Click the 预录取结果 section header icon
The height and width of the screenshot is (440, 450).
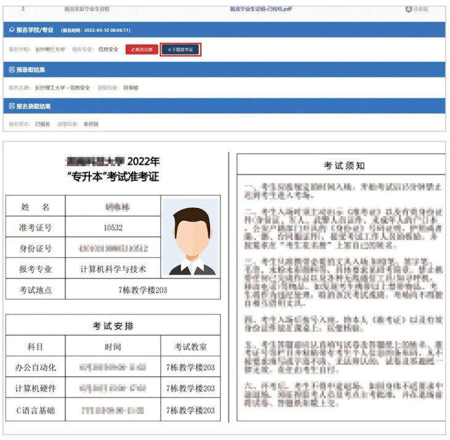tap(12, 70)
